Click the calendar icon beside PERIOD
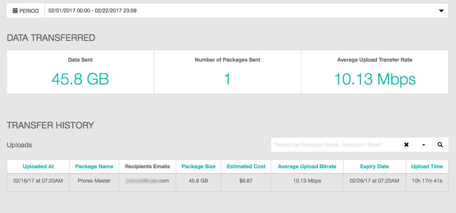The height and width of the screenshot is (213, 456). pos(15,11)
